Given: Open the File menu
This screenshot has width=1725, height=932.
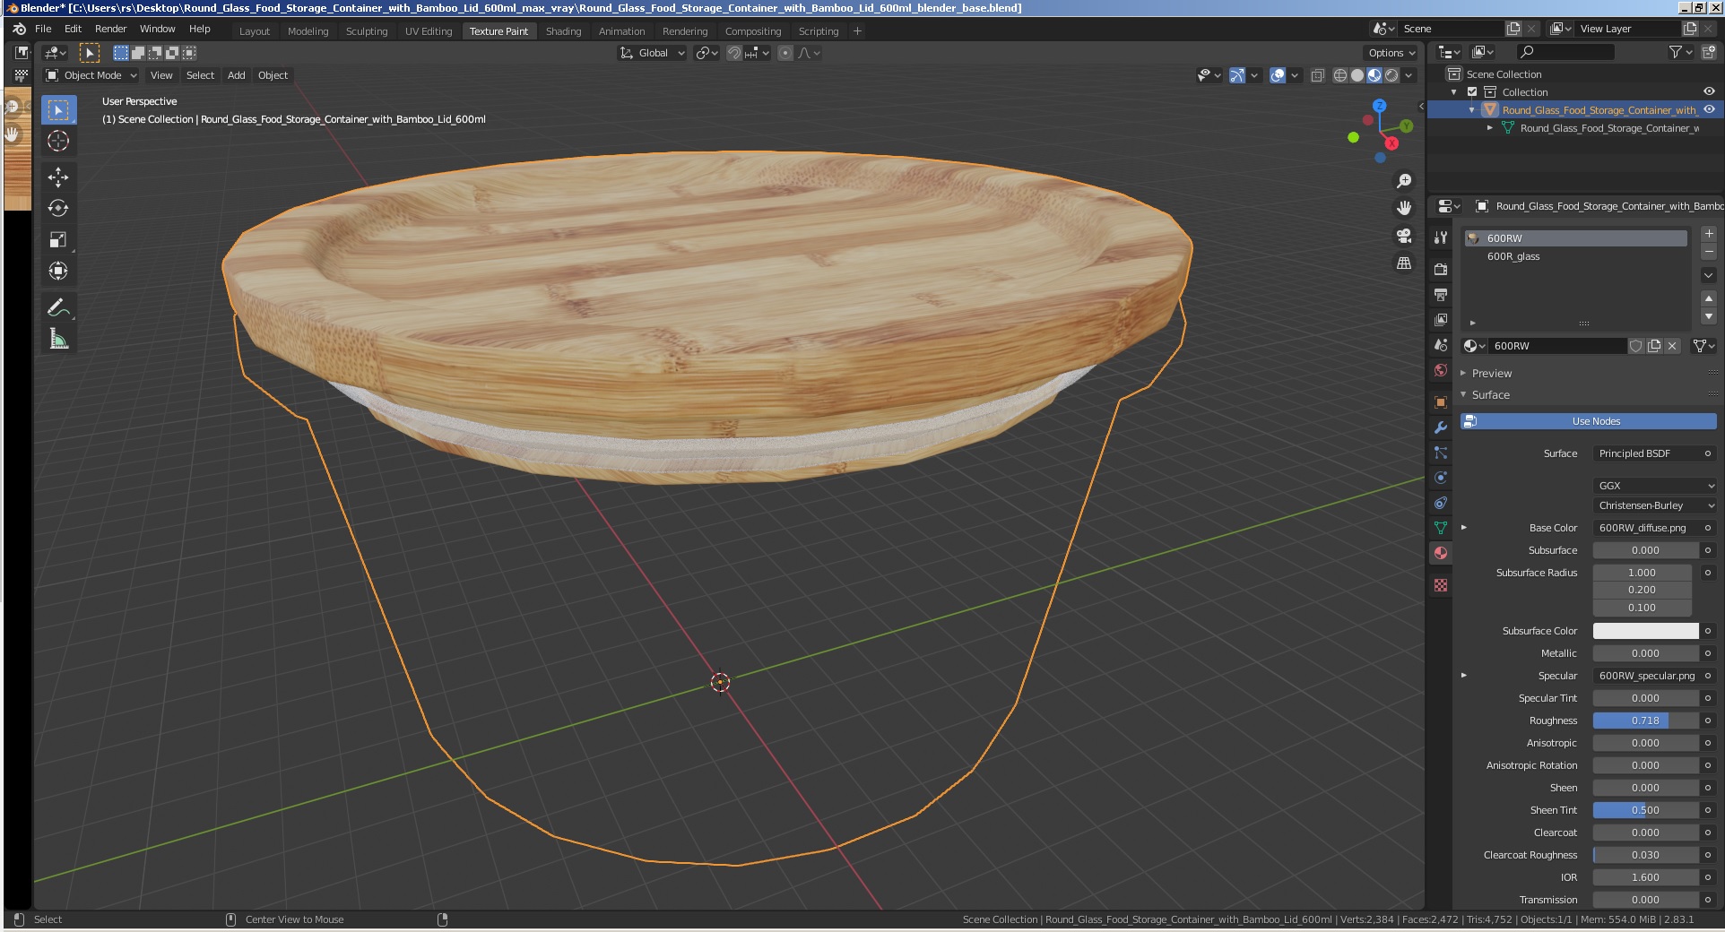Looking at the screenshot, I should pyautogui.click(x=43, y=29).
